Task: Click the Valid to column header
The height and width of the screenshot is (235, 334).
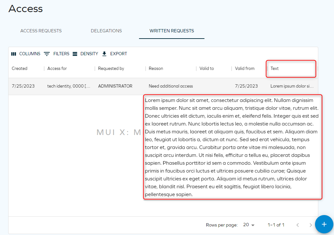Action: 207,69
